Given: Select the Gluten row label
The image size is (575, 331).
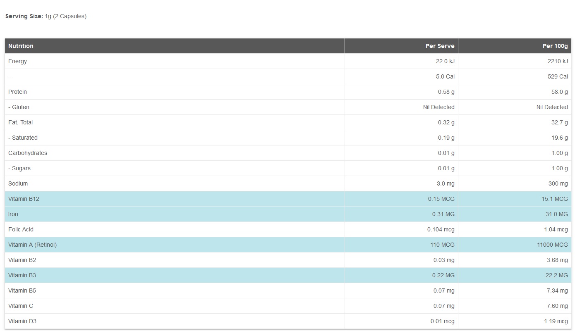Looking at the screenshot, I should [19, 107].
